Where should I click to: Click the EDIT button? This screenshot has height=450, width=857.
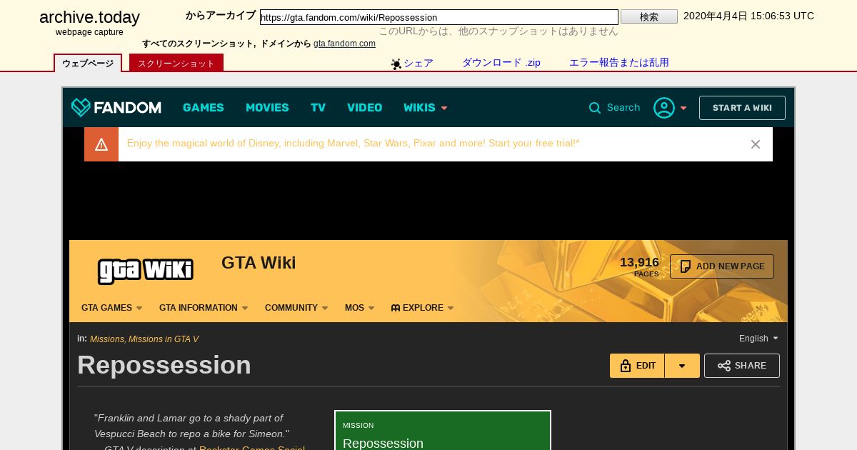pyautogui.click(x=637, y=366)
